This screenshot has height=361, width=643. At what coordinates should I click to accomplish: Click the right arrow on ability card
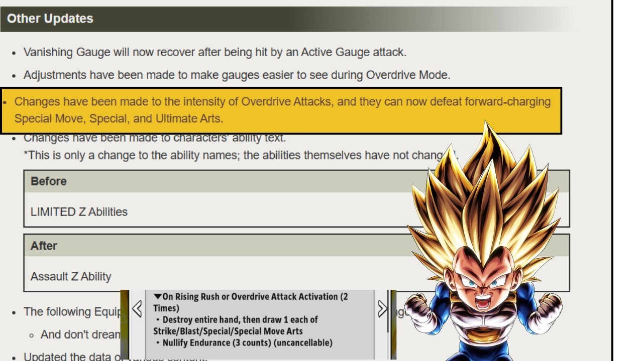coord(382,309)
